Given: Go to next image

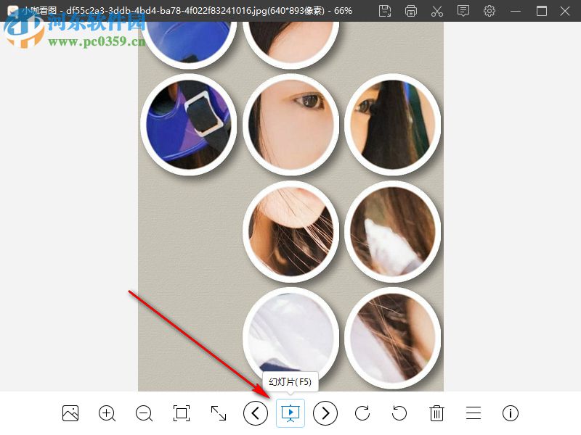Looking at the screenshot, I should [325, 413].
